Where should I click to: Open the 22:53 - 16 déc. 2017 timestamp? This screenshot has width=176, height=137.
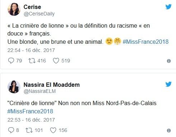pyautogui.click(x=31, y=120)
